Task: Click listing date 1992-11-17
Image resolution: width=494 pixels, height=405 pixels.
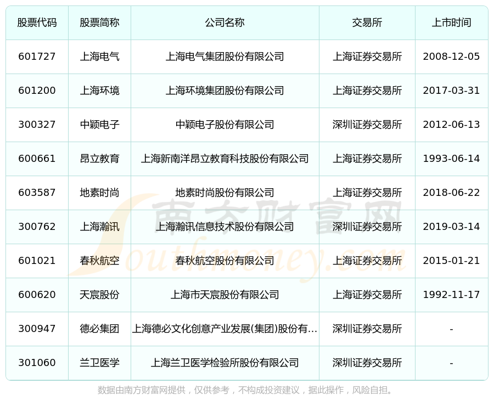Action: point(452,295)
